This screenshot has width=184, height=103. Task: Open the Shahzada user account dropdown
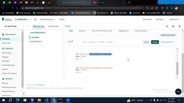tap(175, 19)
